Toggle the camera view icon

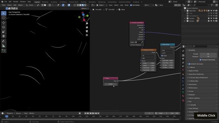(x=87, y=31)
